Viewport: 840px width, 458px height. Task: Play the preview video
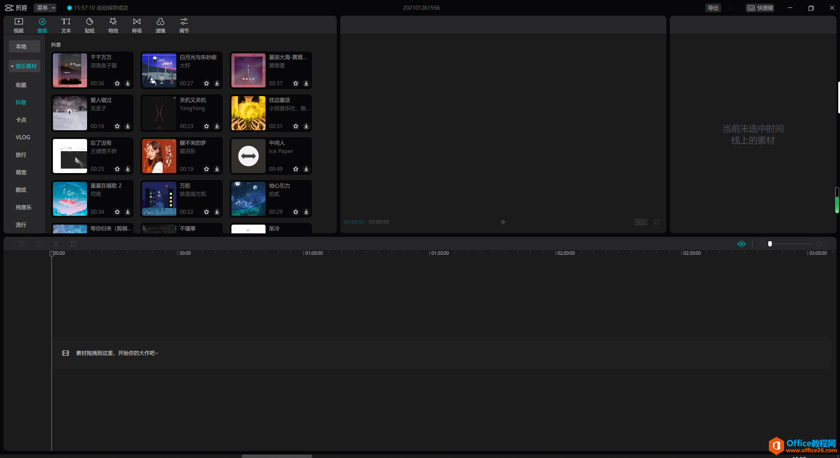(x=503, y=222)
